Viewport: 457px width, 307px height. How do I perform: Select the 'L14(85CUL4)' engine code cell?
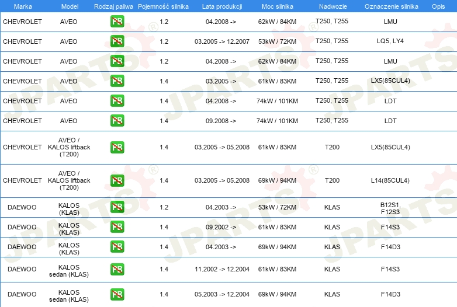click(x=390, y=180)
